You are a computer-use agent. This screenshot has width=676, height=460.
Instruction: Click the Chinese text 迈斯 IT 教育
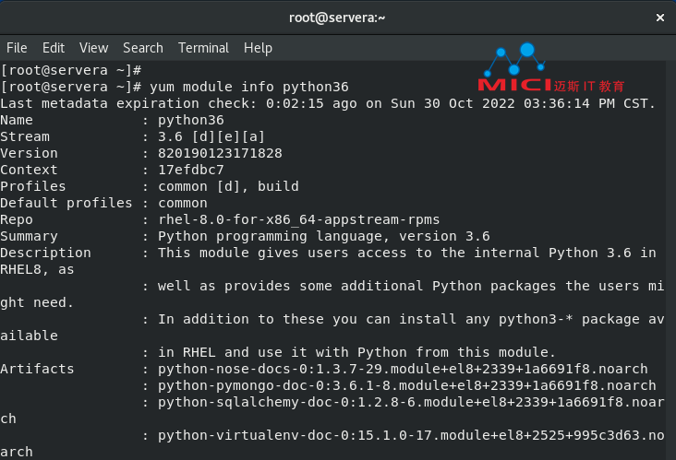(589, 86)
